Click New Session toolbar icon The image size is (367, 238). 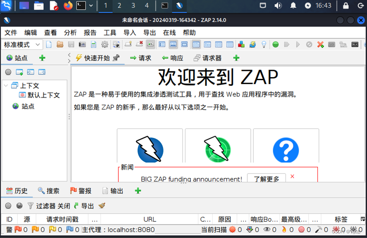point(49,45)
